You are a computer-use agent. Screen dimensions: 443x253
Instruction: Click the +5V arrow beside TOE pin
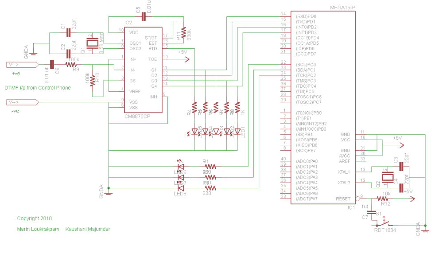[x=187, y=59]
